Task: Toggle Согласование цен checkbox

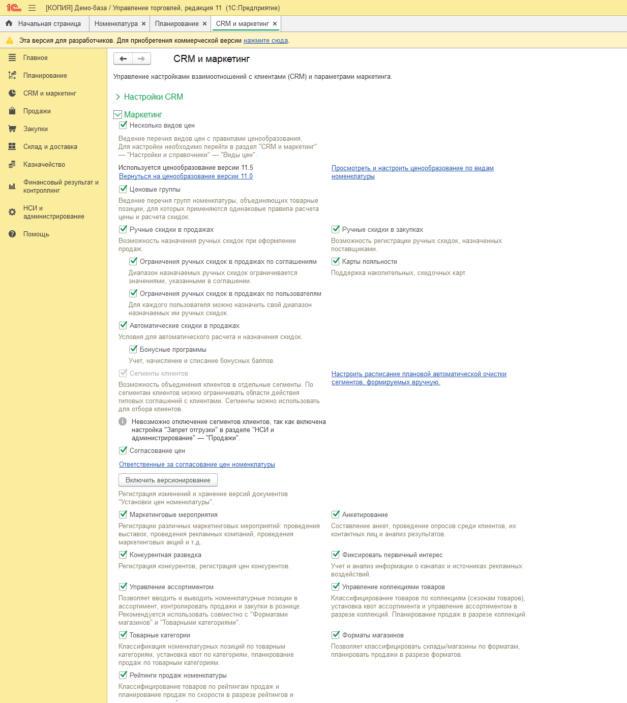Action: 123,450
